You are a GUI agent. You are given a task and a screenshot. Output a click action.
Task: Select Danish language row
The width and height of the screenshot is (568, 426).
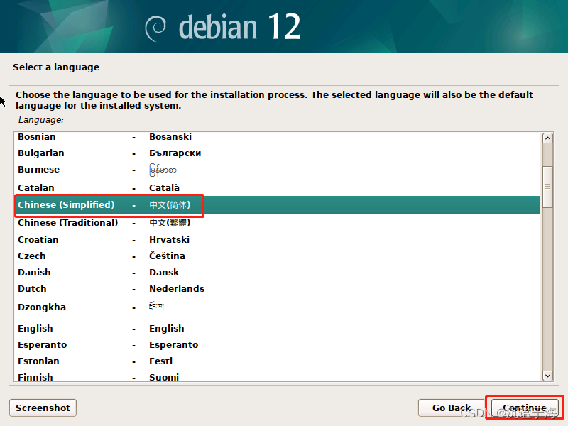(x=278, y=272)
